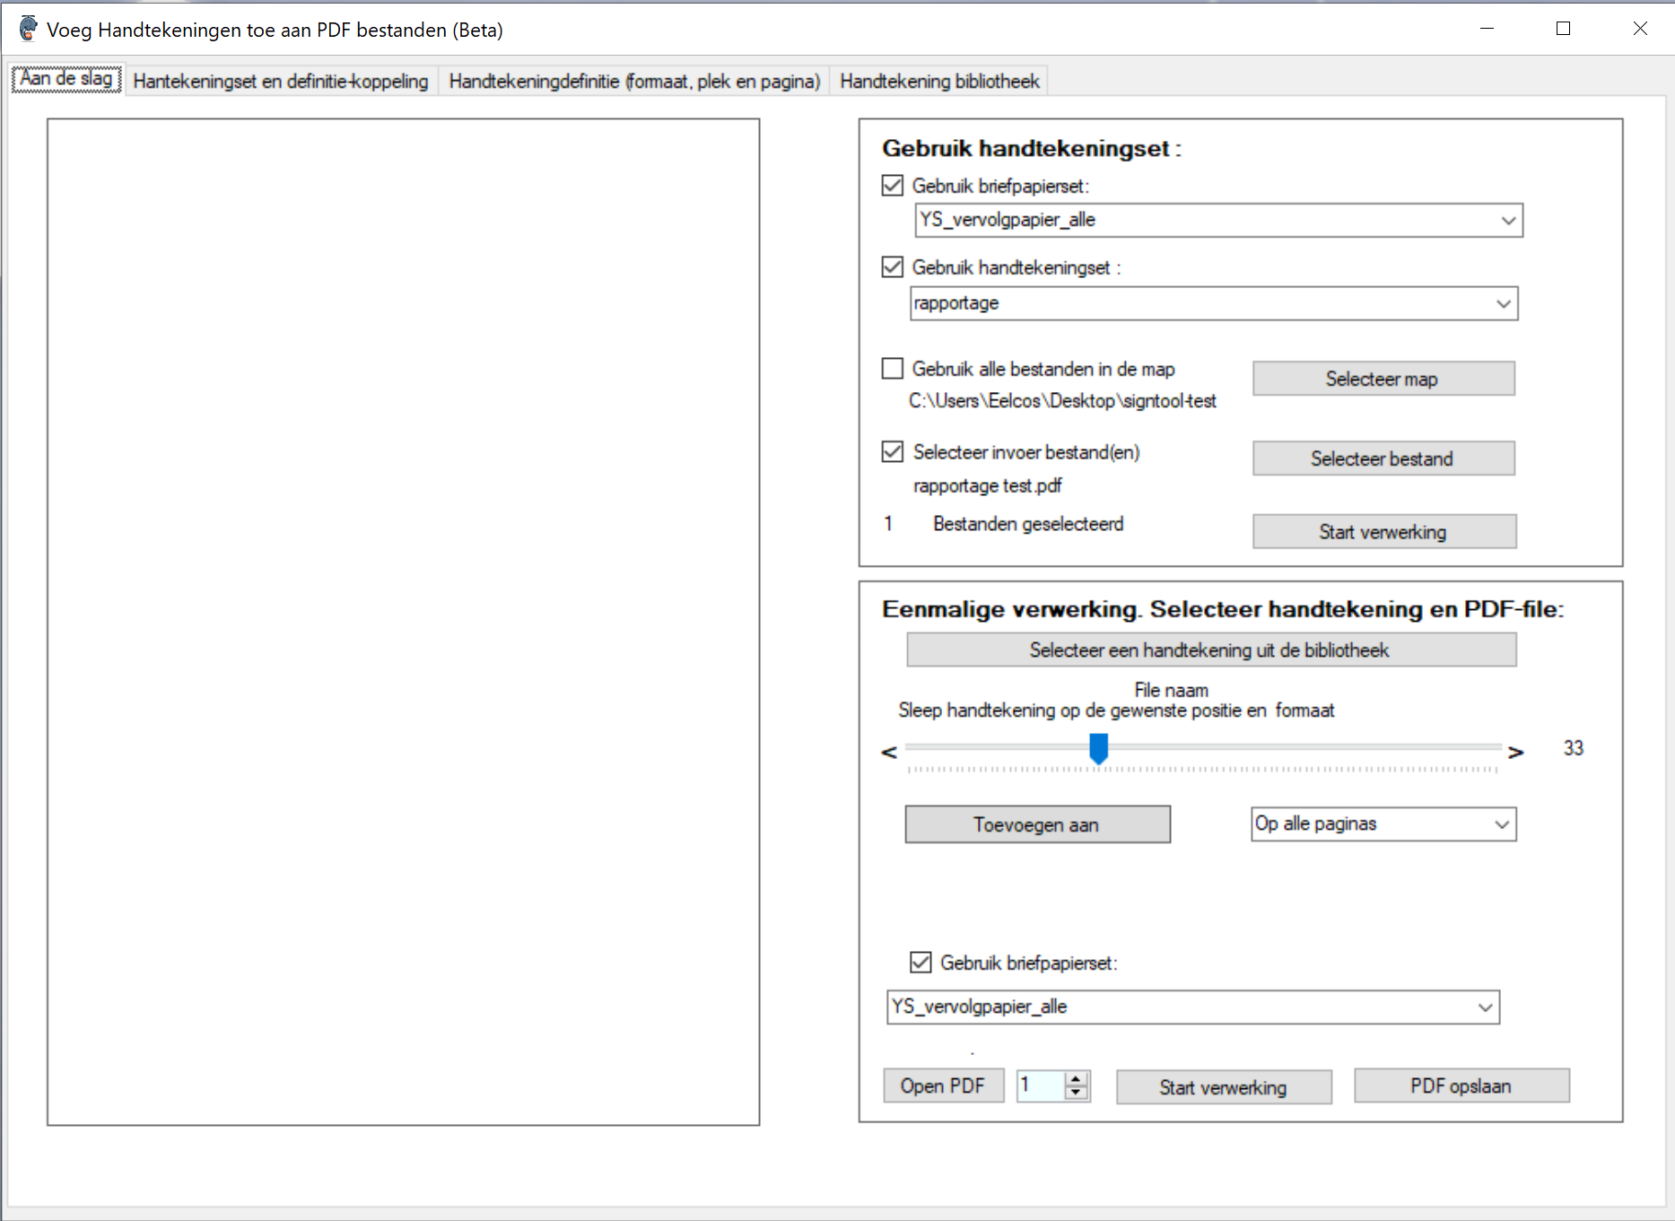Uncheck top 'Gebruik briefpapierset' checkbox
The image size is (1675, 1221).
click(x=893, y=186)
